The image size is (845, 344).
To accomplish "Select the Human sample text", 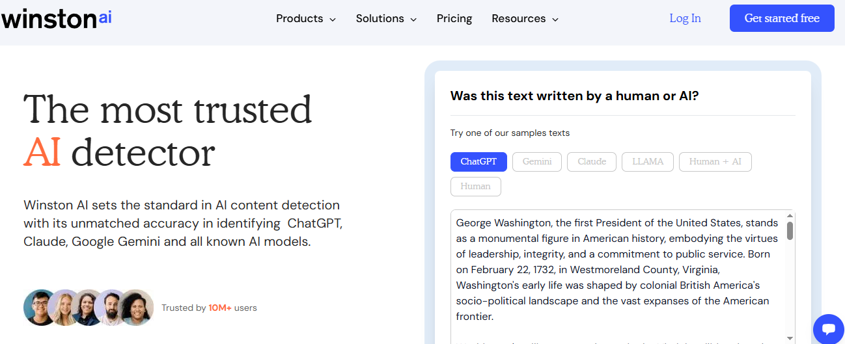I will pos(475,187).
